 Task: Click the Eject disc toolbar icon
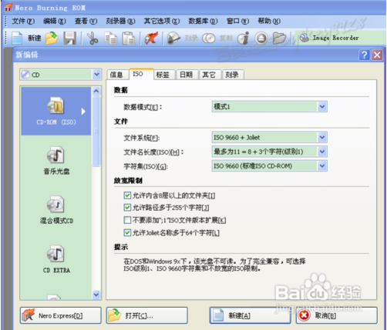(x=261, y=38)
